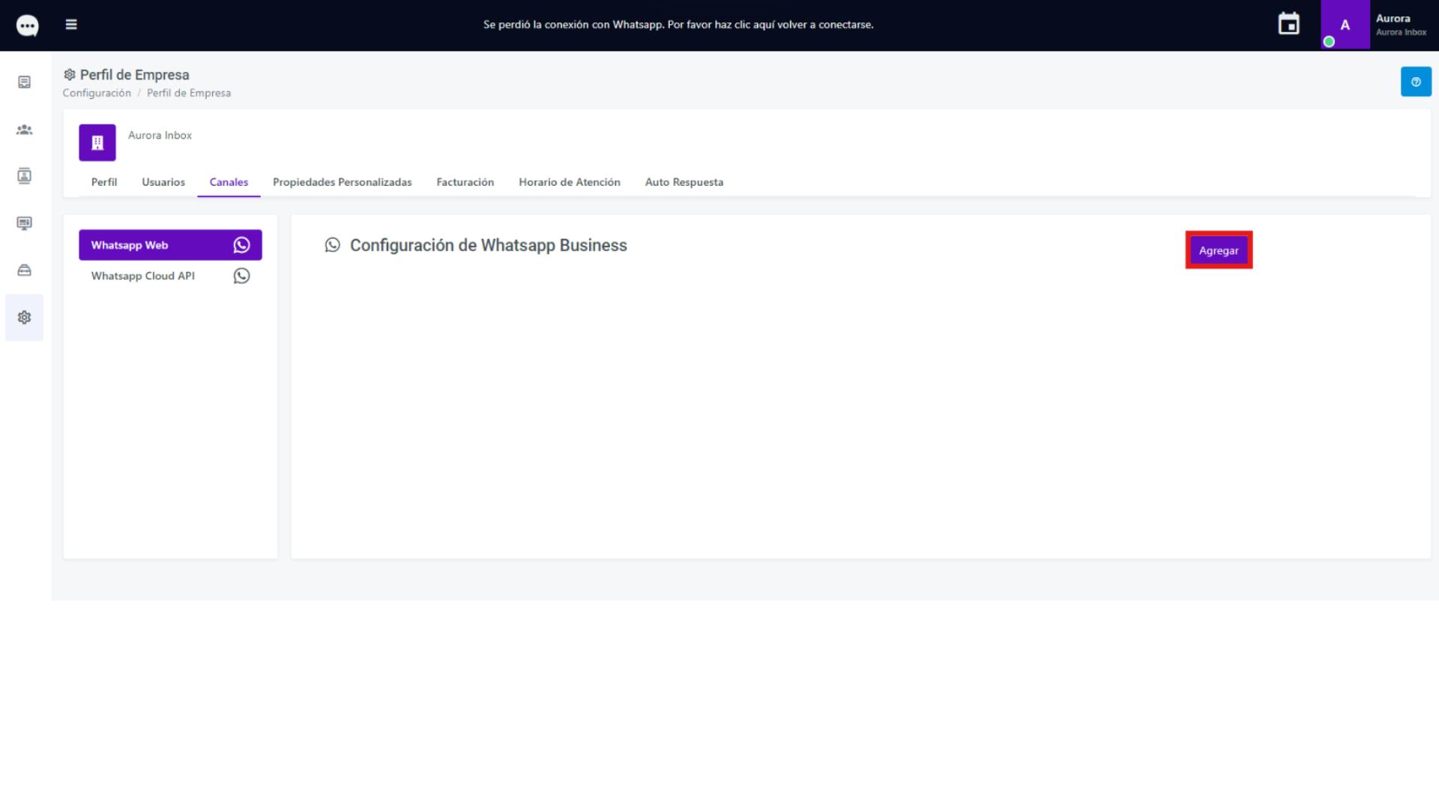Open the Facturación tab
The height and width of the screenshot is (809, 1439).
(465, 182)
